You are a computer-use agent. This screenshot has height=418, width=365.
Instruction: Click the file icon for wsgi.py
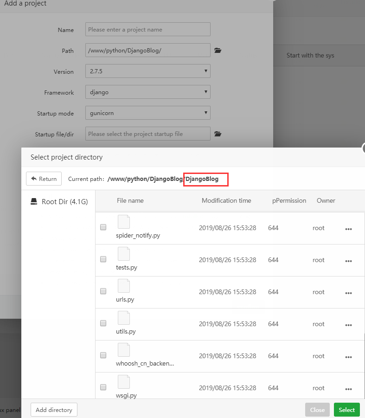[124, 382]
